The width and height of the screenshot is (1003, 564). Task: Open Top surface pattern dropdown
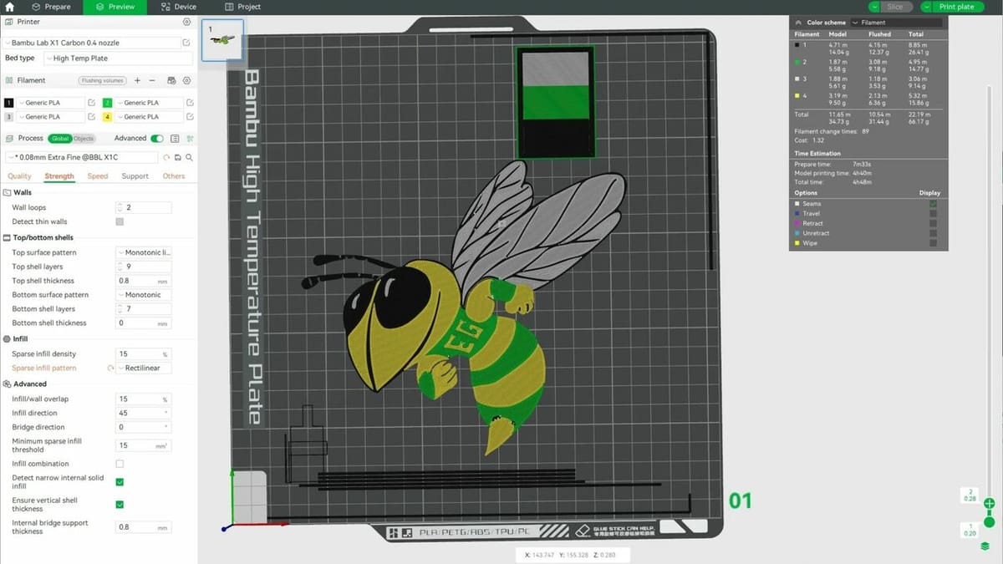pos(144,252)
